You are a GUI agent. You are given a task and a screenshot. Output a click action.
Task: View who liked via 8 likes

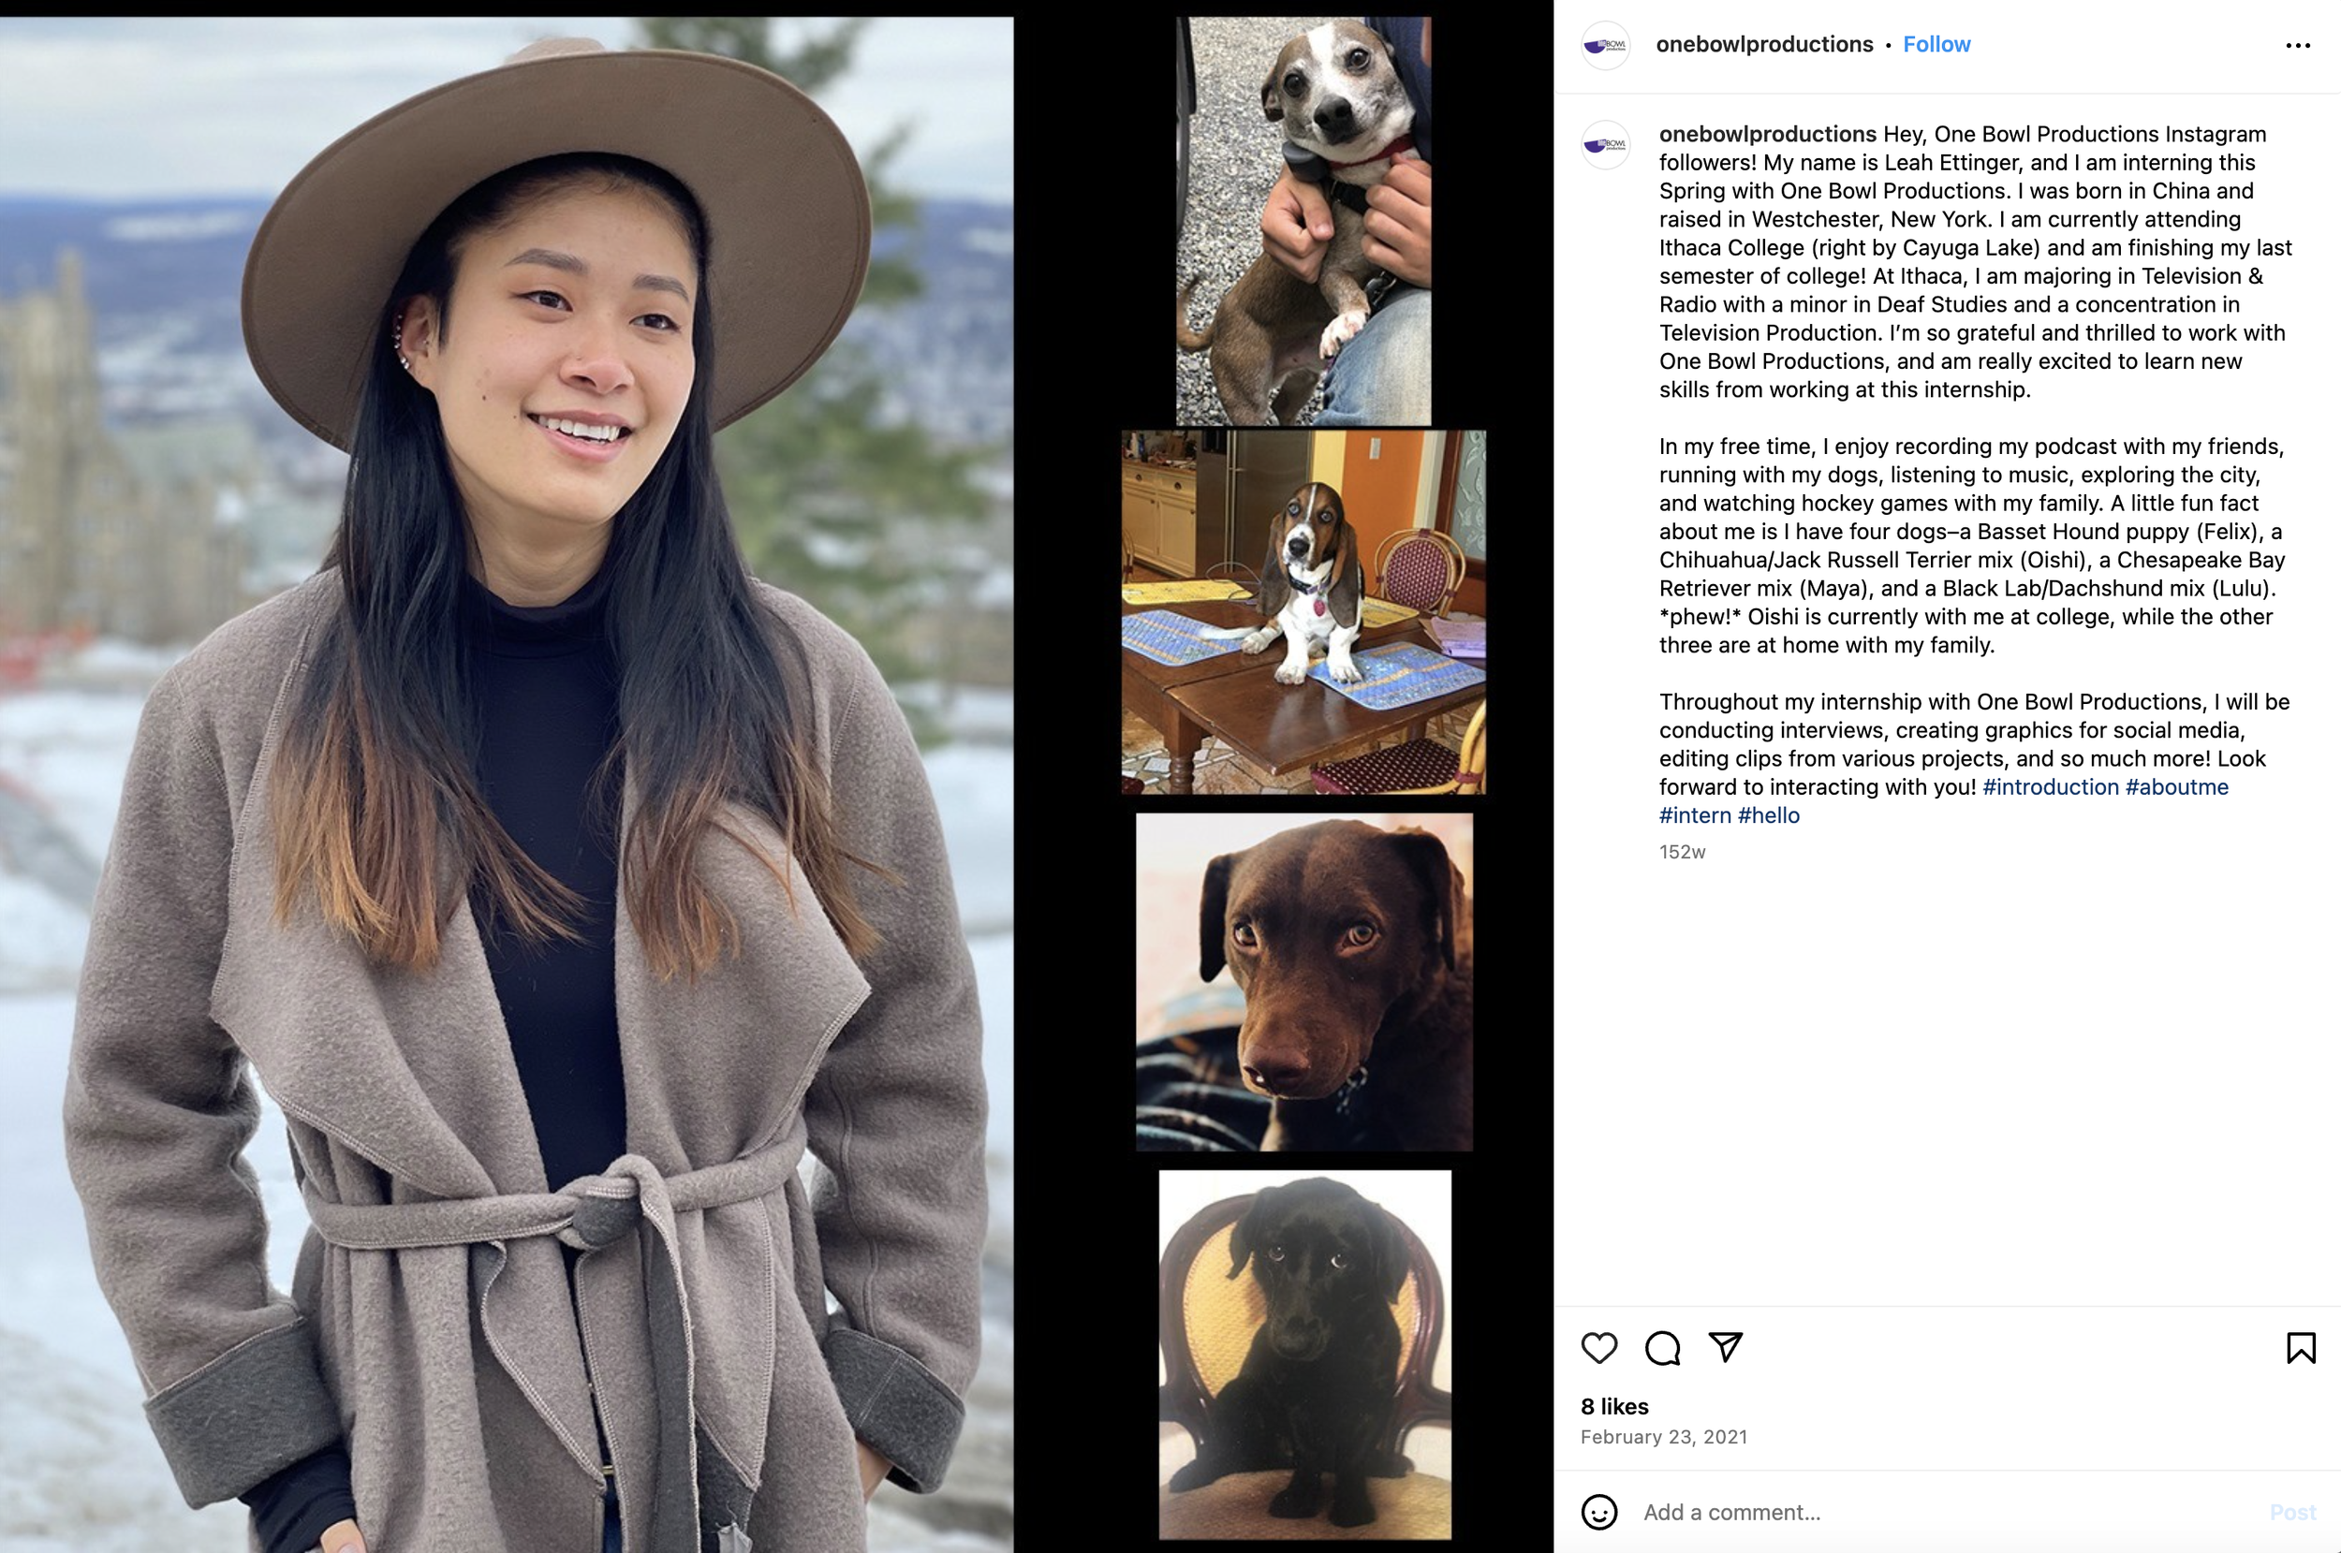[1615, 1406]
